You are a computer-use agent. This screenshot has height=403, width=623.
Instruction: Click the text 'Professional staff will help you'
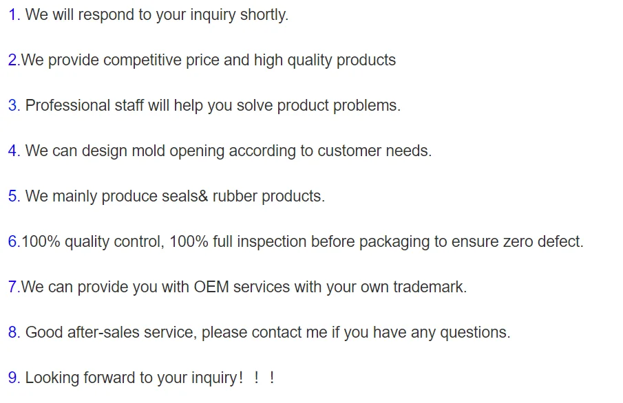coord(129,106)
